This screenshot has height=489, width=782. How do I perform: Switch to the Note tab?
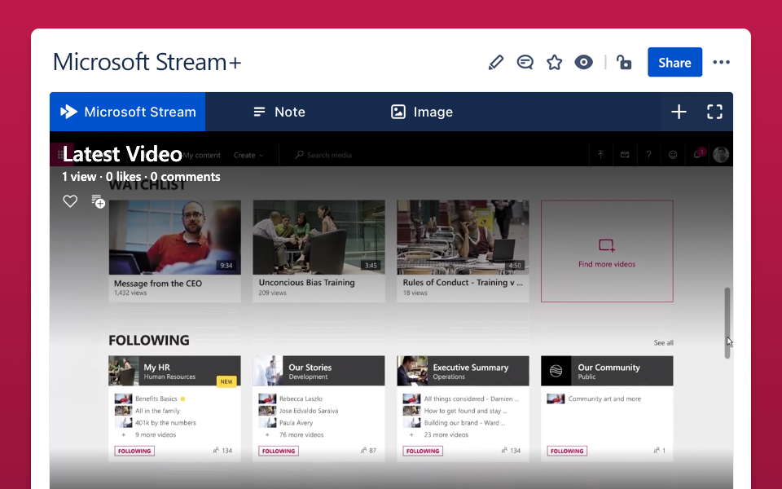click(279, 112)
